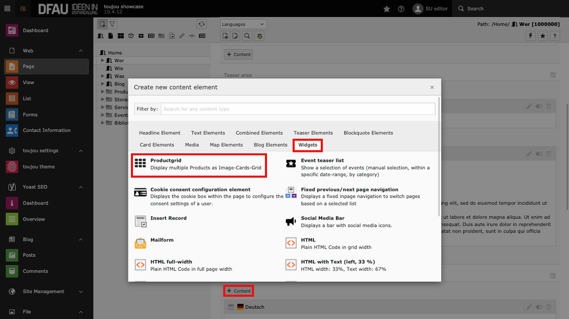Choose the Social Media Bar megaphone icon

click(x=290, y=222)
